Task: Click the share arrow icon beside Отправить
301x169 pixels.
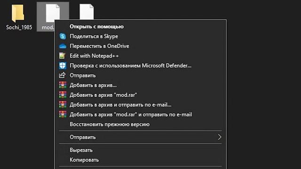Action: coord(62,75)
